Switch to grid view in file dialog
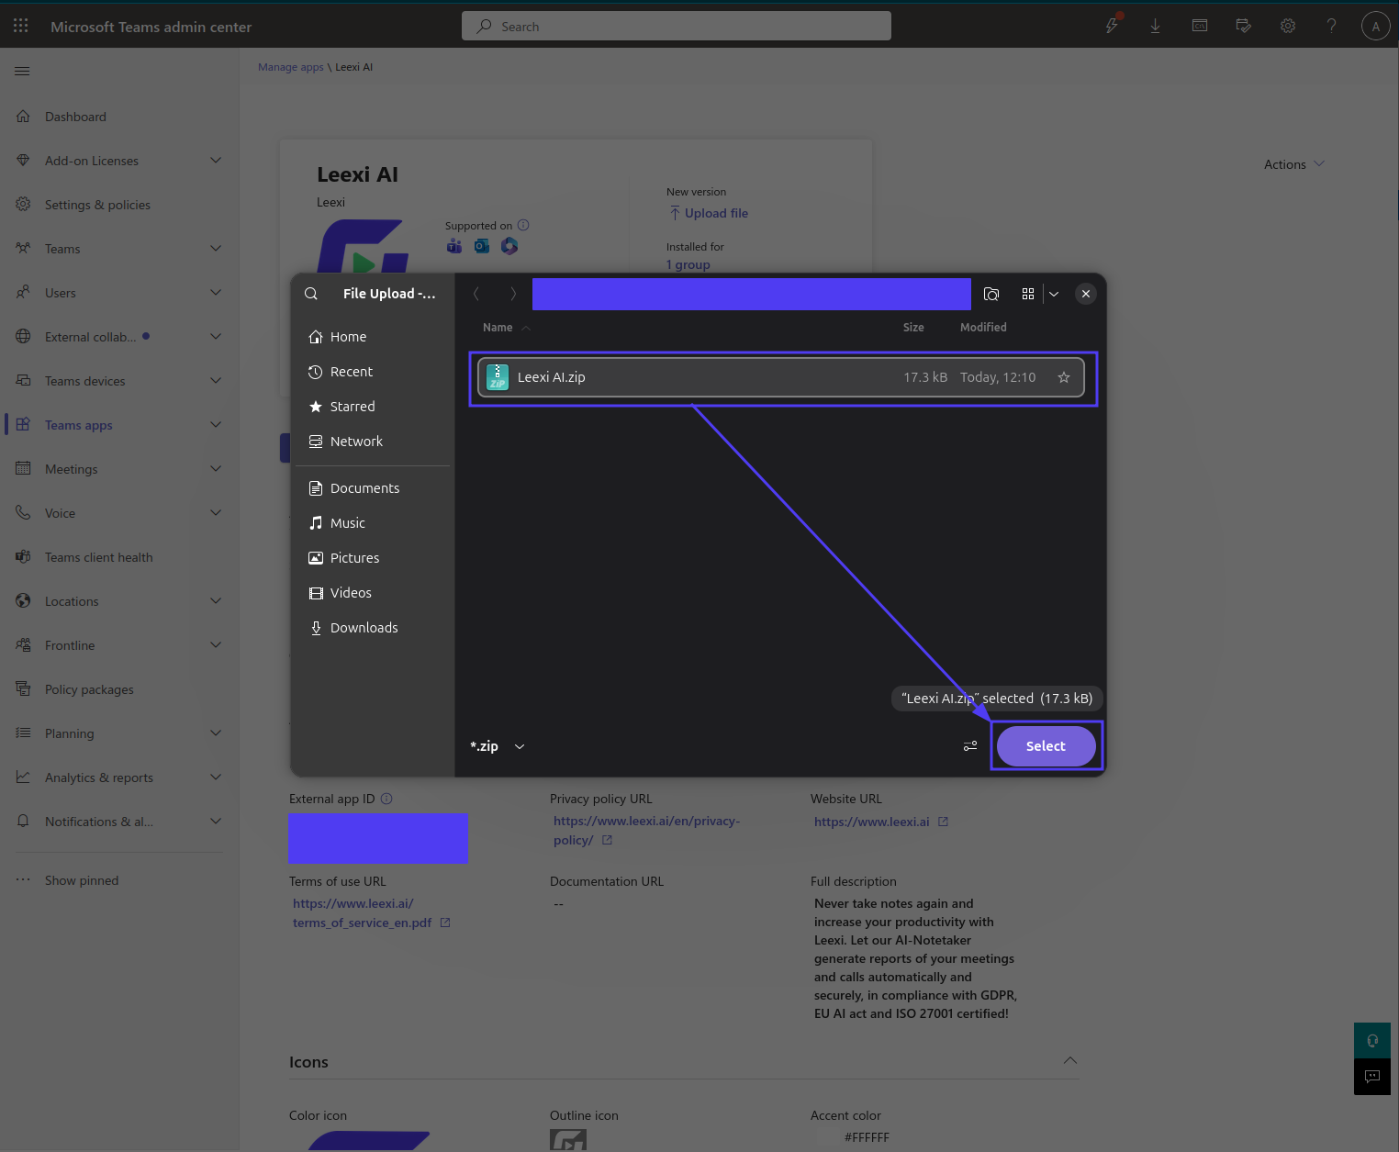Viewport: 1399px width, 1152px height. 1028,294
